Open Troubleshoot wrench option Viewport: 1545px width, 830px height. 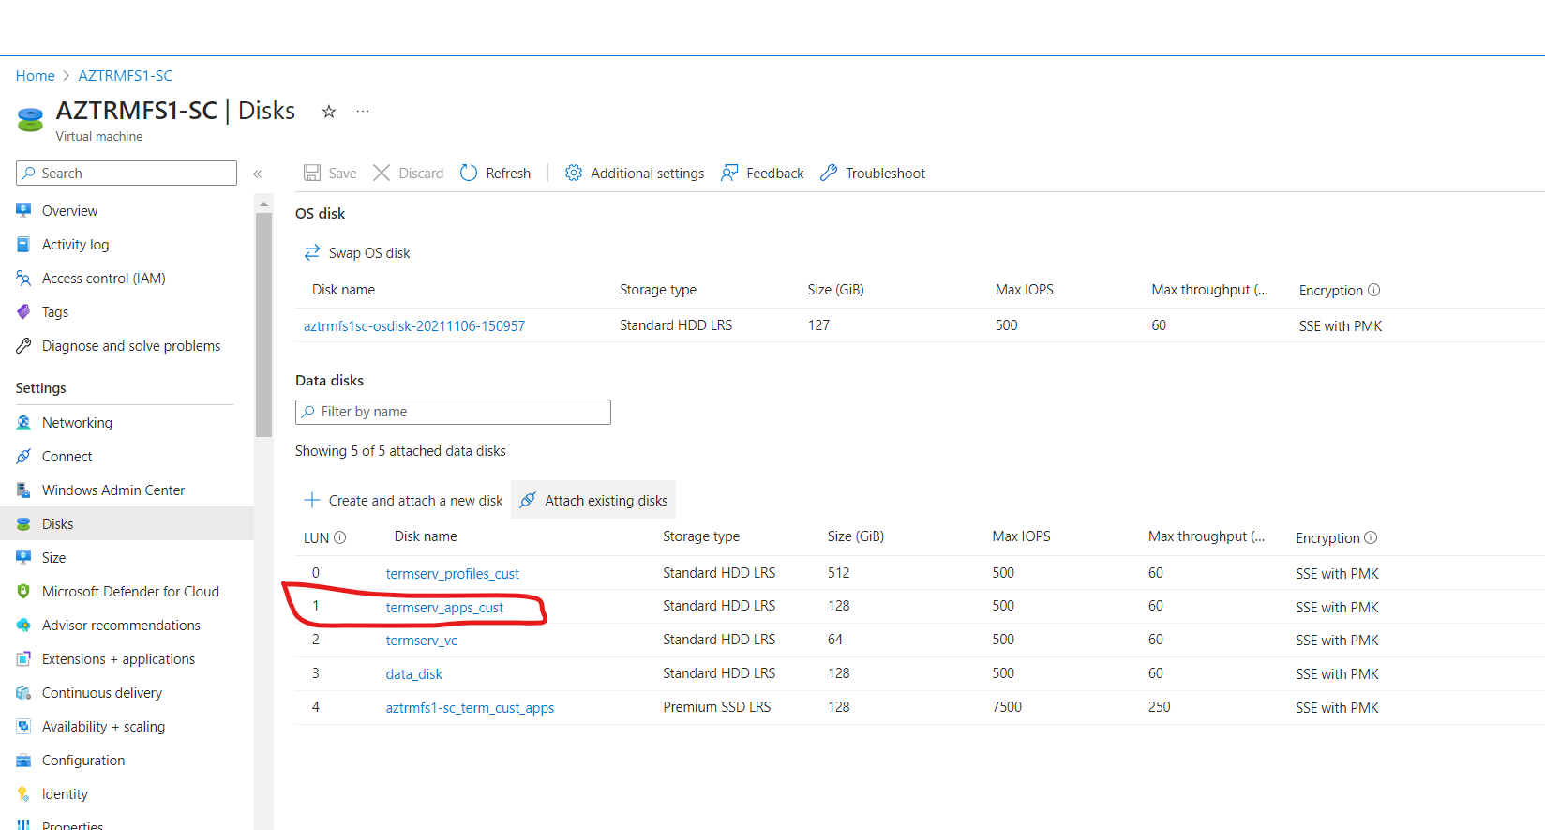click(873, 174)
